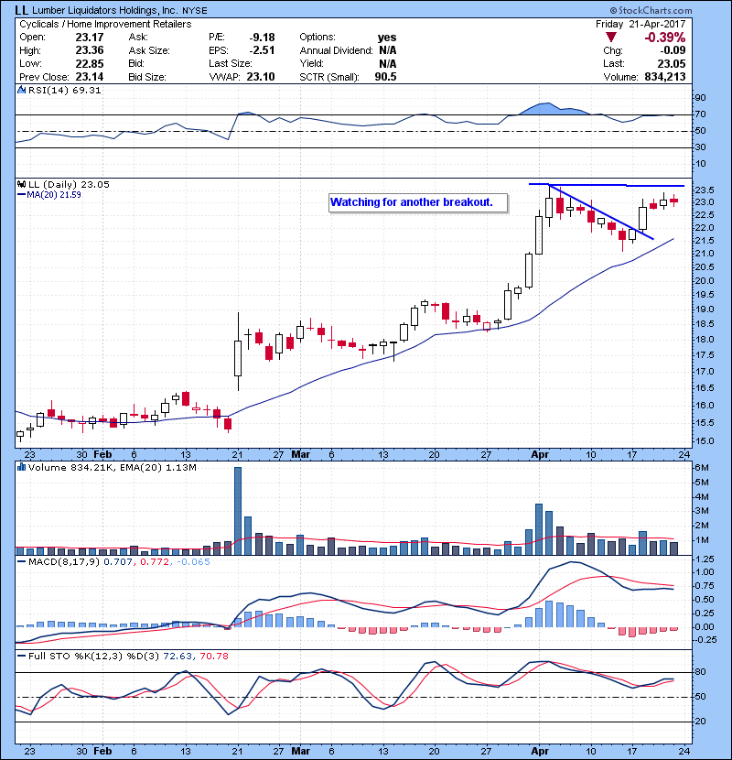The height and width of the screenshot is (760, 732).
Task: Click the Full STO legend dash marker
Action: pyautogui.click(x=21, y=656)
